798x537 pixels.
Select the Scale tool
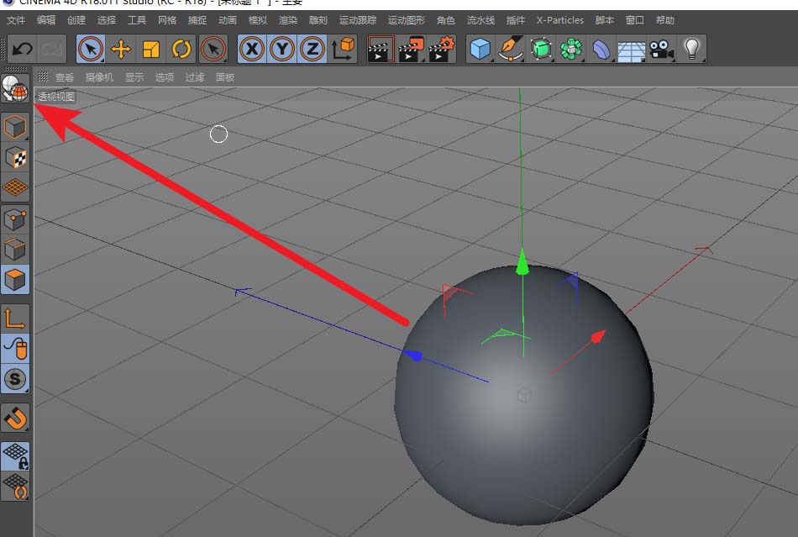coord(151,50)
